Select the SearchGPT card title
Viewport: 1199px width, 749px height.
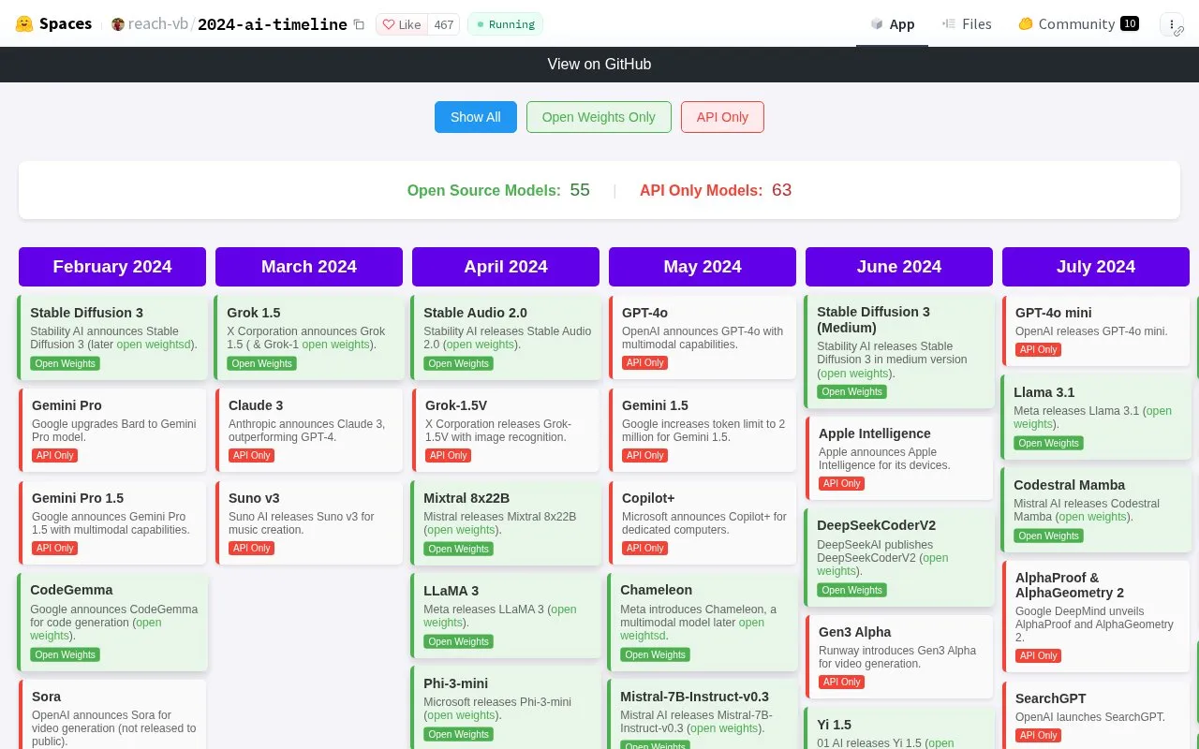pos(1051,698)
